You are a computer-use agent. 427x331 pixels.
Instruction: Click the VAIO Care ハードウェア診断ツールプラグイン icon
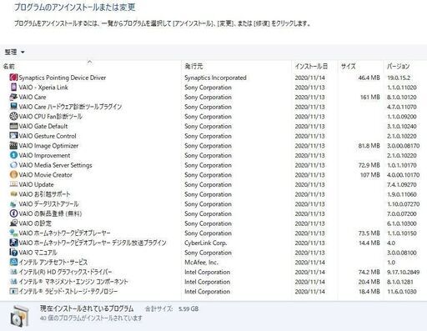tap(13, 107)
